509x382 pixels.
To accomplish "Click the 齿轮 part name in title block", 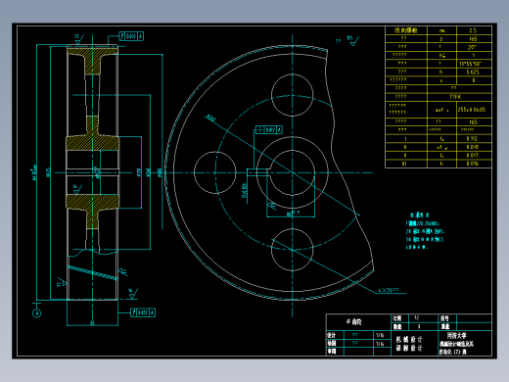I will click(x=354, y=322).
